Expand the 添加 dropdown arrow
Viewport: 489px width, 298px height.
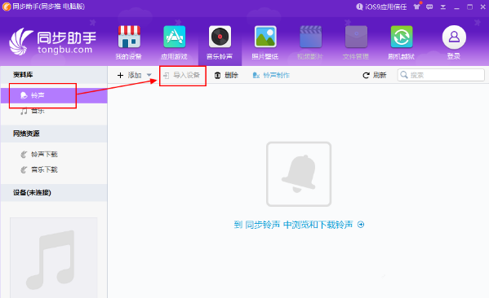pos(149,75)
